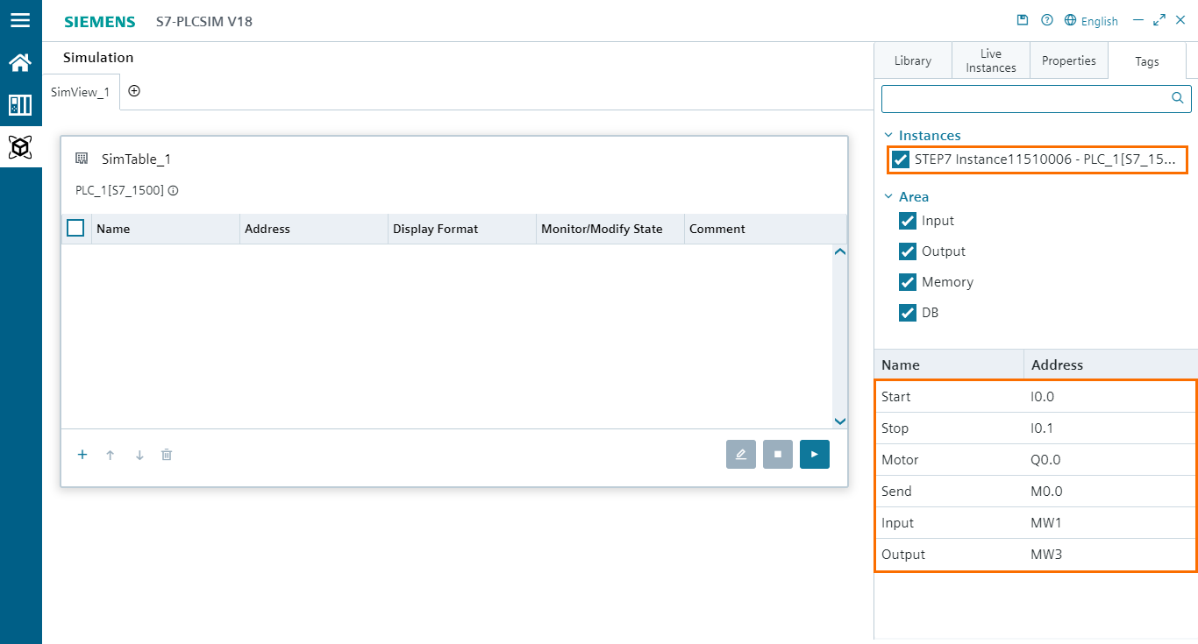Screen dimensions: 1198x644
Task: Save the workspace with the disk icon
Action: 1022,20
